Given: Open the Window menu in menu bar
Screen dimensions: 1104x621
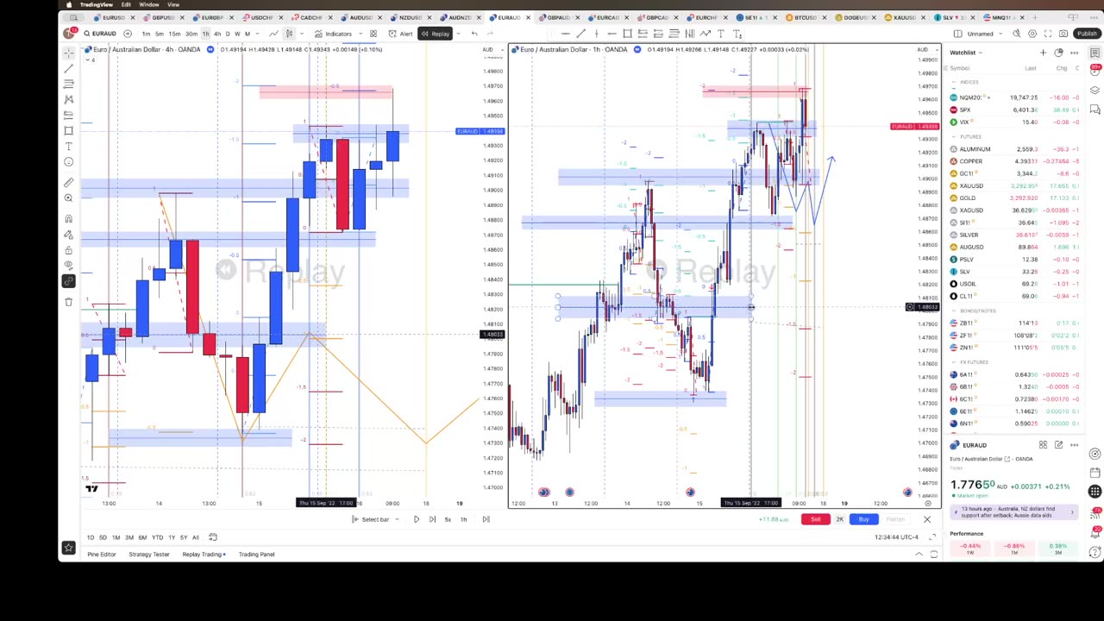Looking at the screenshot, I should click(x=148, y=4).
